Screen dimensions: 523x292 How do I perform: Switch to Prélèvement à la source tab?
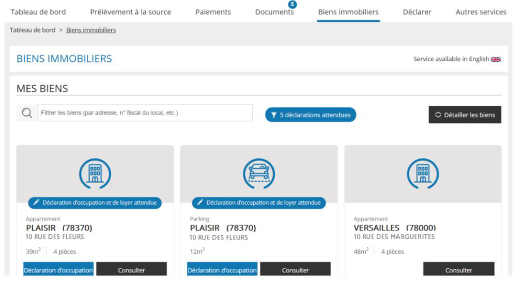pyautogui.click(x=130, y=12)
